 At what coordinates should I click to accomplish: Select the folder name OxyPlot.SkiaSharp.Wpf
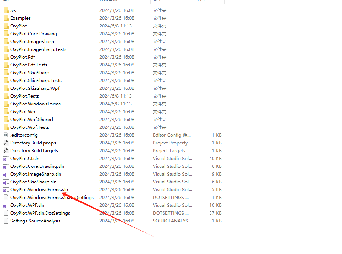[35, 88]
